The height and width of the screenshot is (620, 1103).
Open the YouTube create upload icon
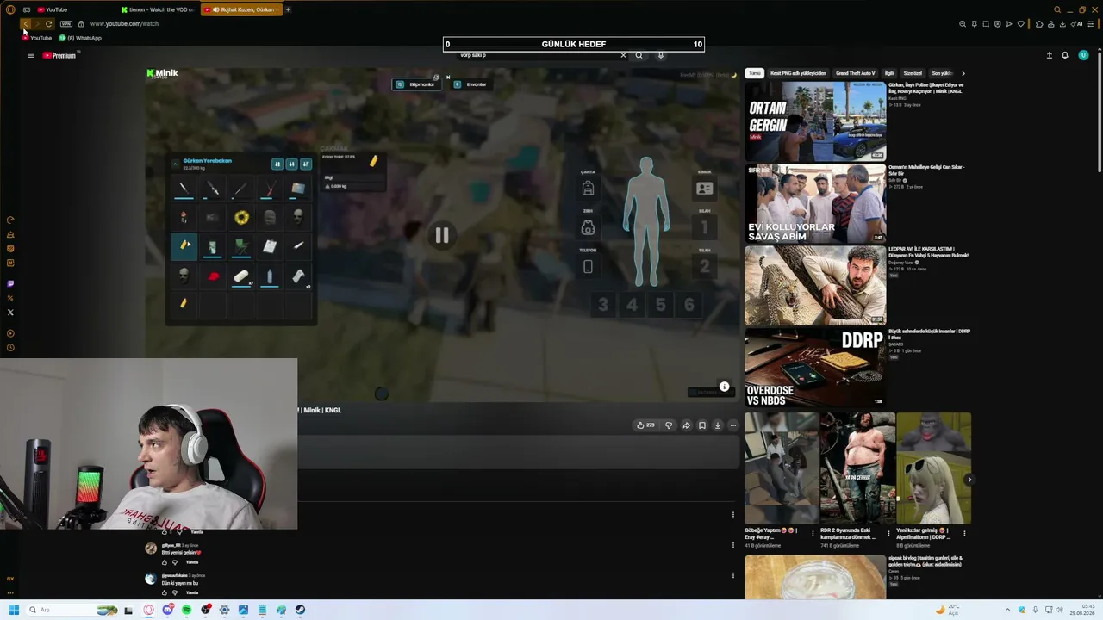[1049, 55]
